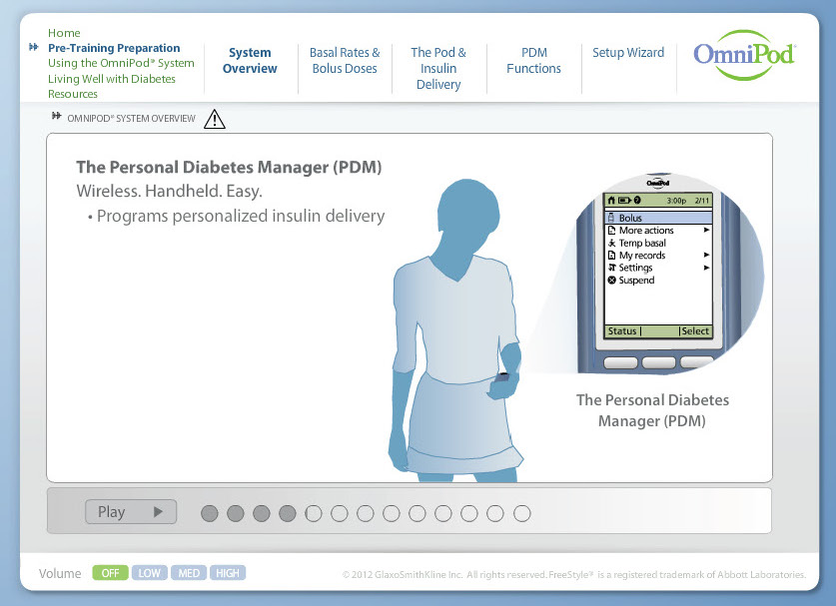Click the small OmniPod logo atop PDM
Screen dimensions: 836x606
click(x=658, y=184)
